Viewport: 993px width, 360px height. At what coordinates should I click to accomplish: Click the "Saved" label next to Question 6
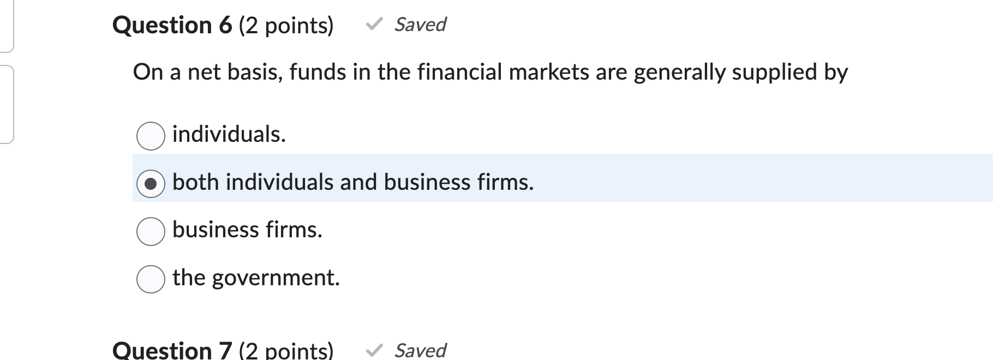click(x=420, y=24)
